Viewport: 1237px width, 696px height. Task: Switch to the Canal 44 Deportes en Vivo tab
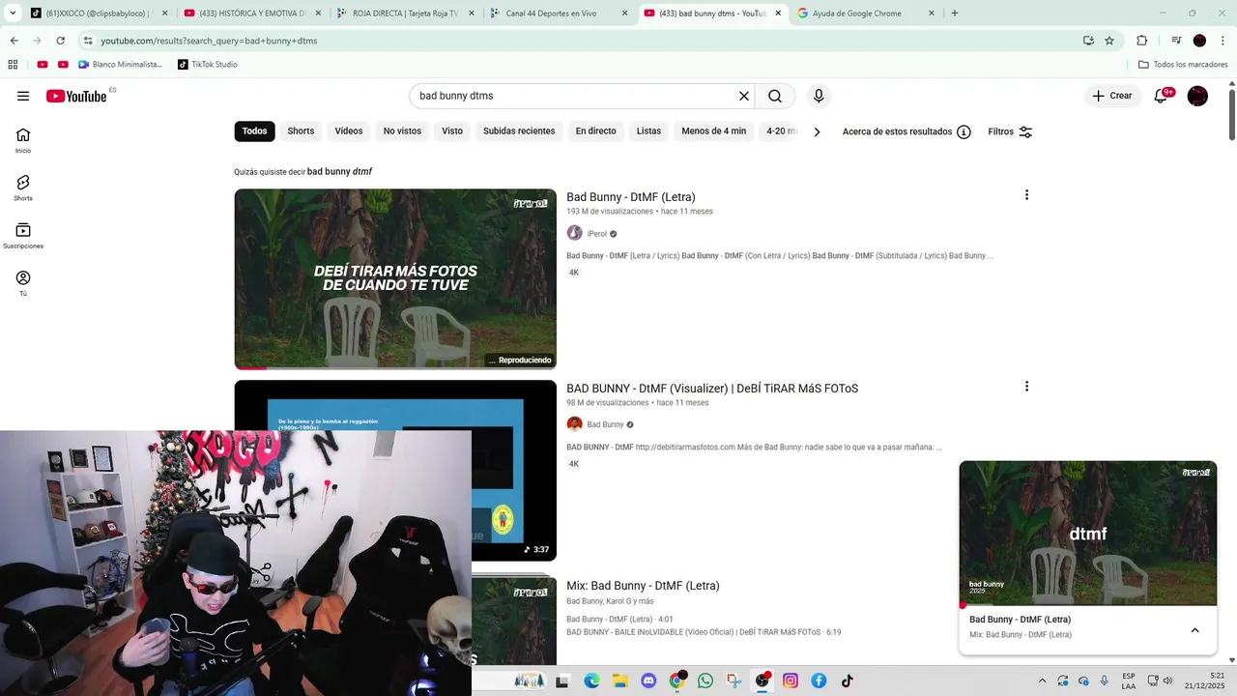pyautogui.click(x=559, y=14)
